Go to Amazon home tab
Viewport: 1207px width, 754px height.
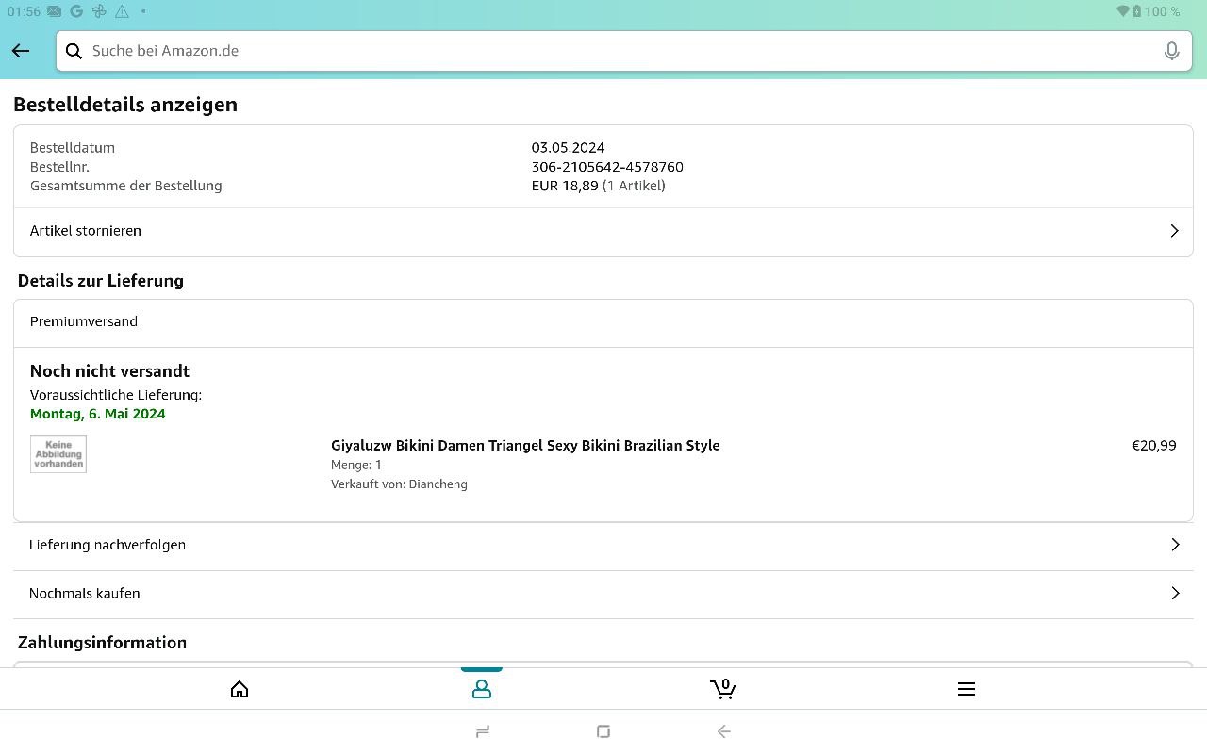coord(240,689)
